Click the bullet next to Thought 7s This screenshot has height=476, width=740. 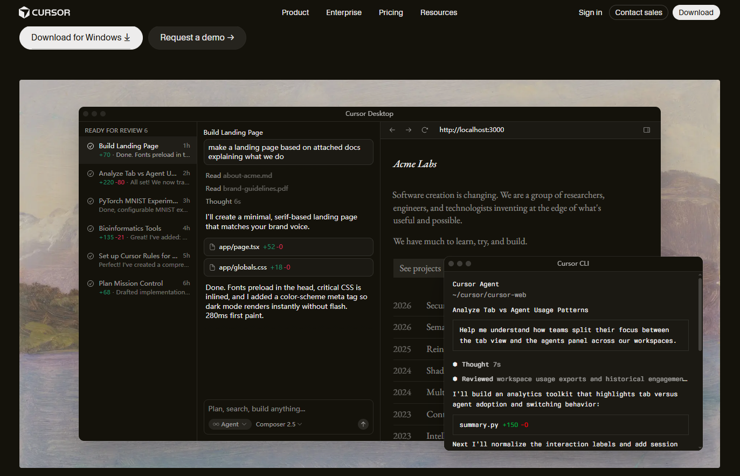pyautogui.click(x=455, y=364)
